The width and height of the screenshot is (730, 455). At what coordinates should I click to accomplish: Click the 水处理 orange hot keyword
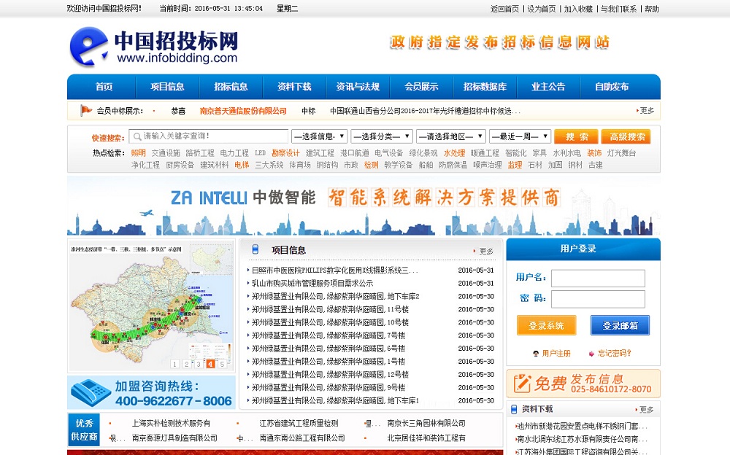coord(454,153)
